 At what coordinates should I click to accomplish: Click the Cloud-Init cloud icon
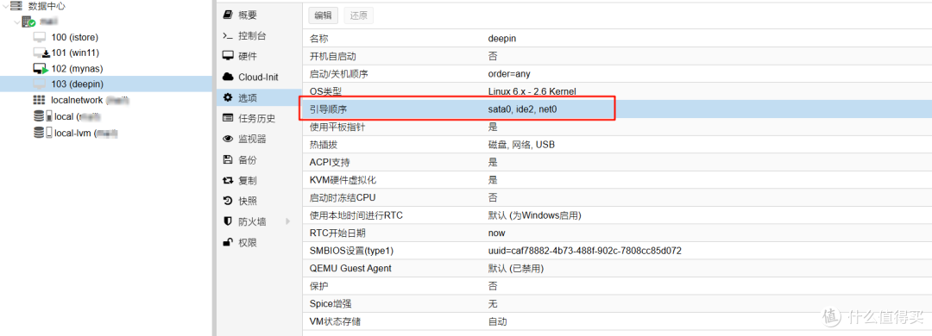[227, 77]
